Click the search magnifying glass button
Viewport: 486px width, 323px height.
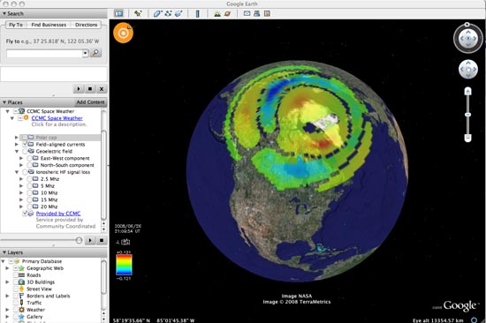tap(95, 53)
